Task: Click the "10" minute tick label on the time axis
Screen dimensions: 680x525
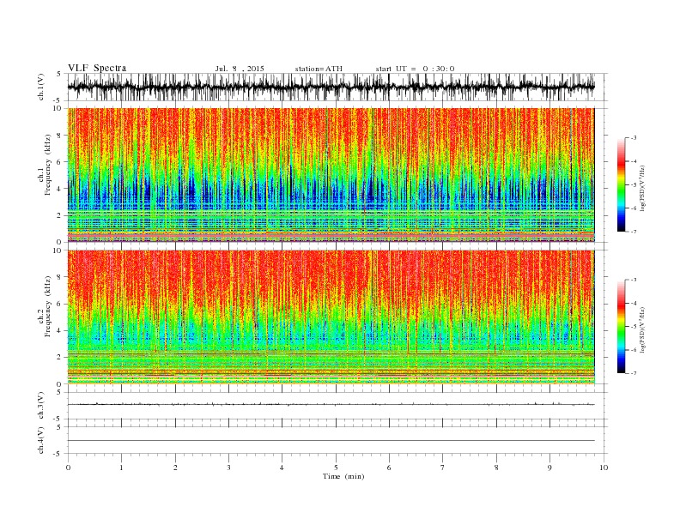Action: coord(604,468)
